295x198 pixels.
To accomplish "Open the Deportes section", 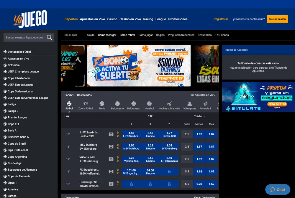I will coord(71,19).
